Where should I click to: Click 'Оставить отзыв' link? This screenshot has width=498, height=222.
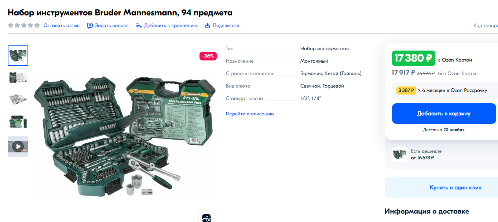pos(62,26)
